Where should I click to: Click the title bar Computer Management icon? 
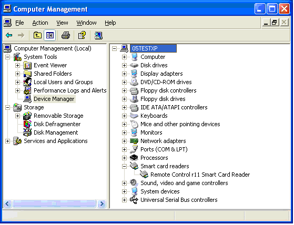7,9
